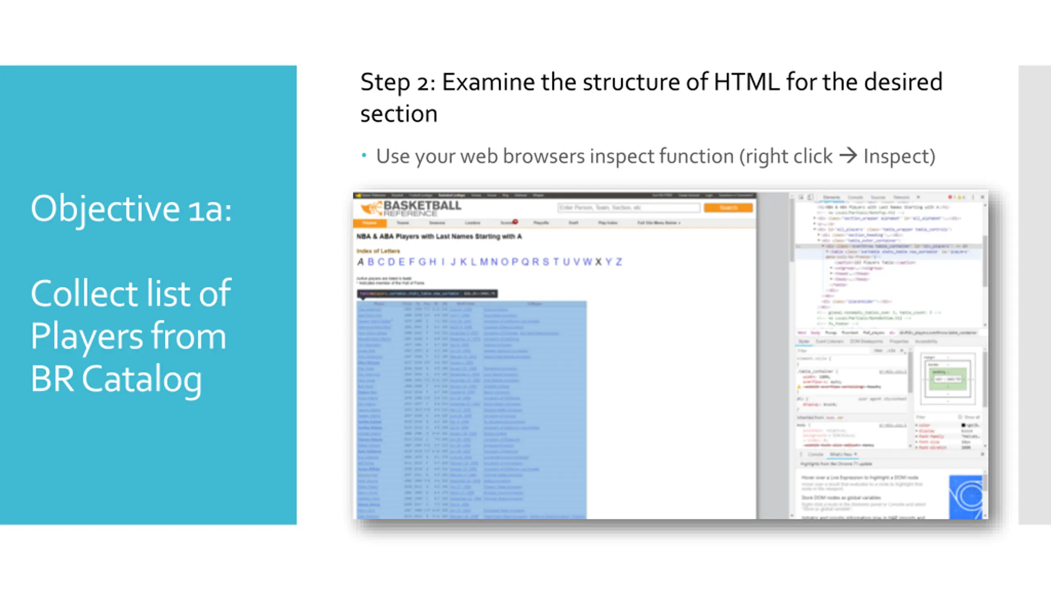Open the Play Index nav item
The width and height of the screenshot is (1051, 591).
(x=608, y=223)
